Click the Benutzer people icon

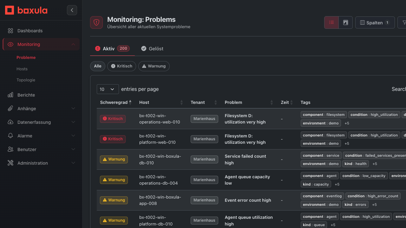(10, 149)
